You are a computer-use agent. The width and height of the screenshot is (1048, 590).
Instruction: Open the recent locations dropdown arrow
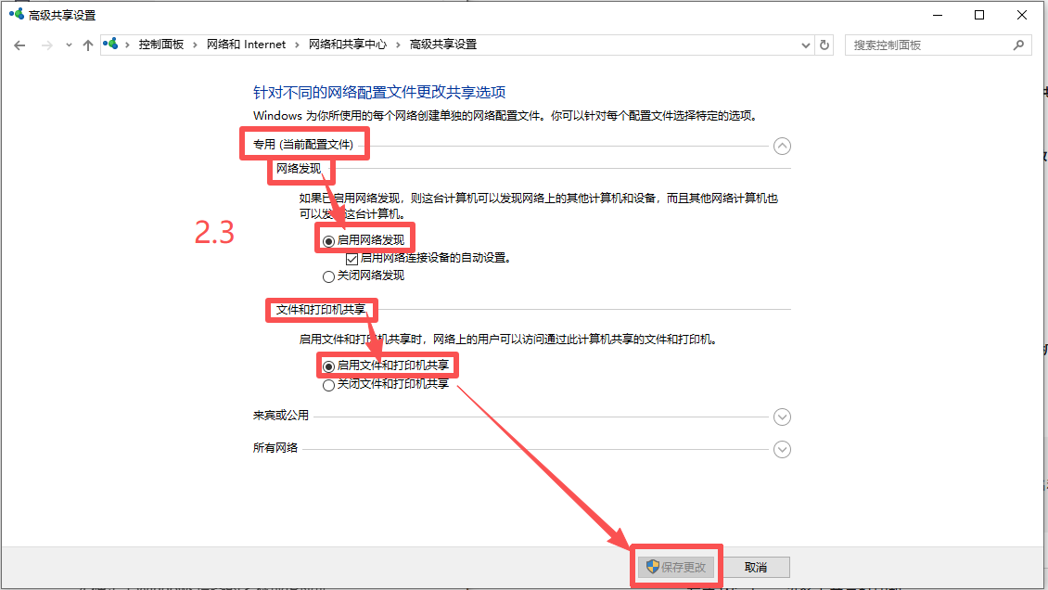(69, 45)
